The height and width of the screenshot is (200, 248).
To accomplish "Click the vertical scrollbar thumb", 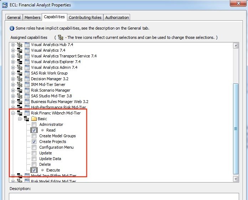I will pyautogui.click(x=236, y=129).
